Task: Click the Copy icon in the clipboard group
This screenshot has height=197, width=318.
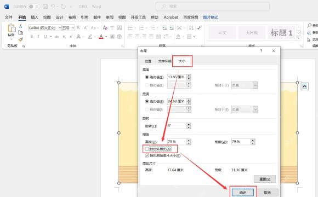Action: (20, 33)
